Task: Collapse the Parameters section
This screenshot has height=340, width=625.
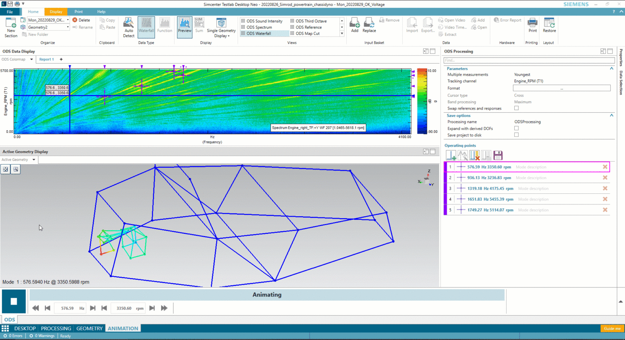Action: (x=612, y=68)
